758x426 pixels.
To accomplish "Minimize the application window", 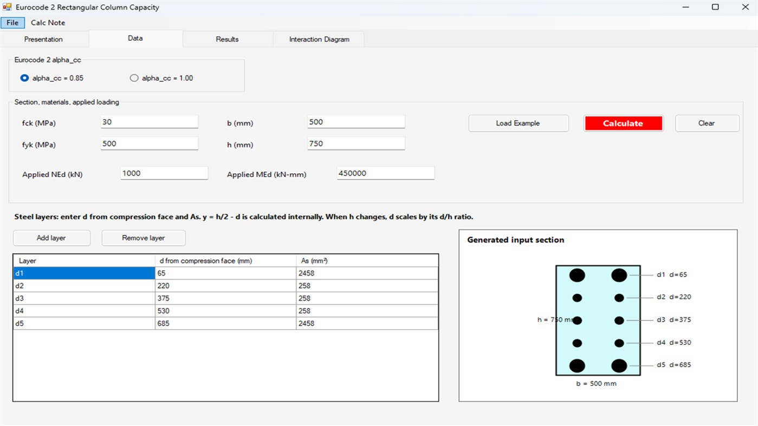I will click(687, 7).
